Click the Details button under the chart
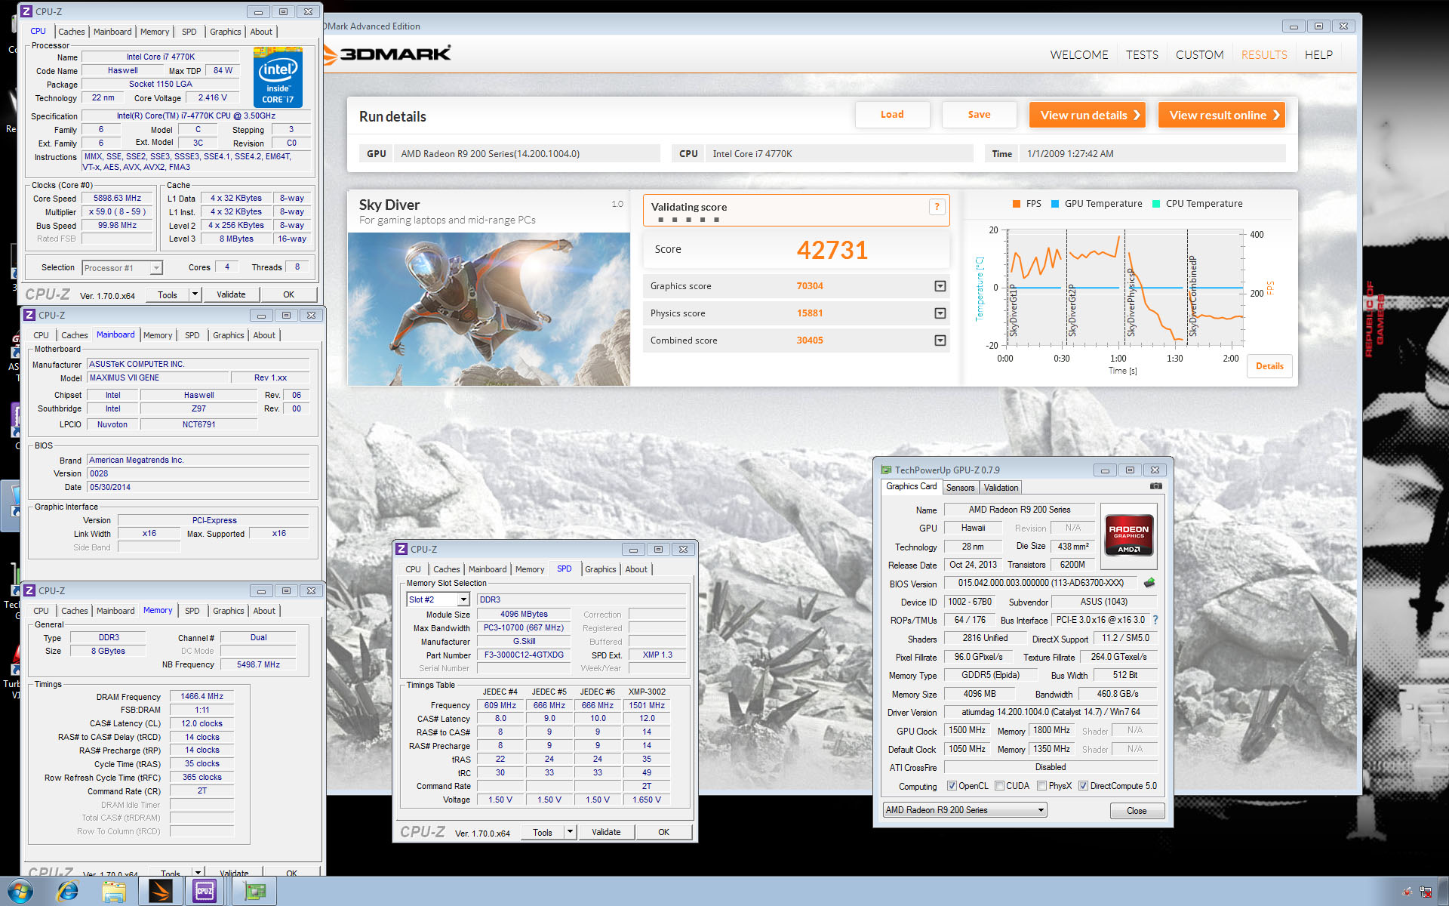Screen dimensions: 1449x906 [1269, 366]
